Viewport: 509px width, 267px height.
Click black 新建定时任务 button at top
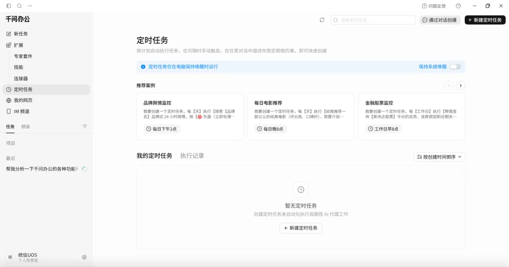[x=485, y=20]
